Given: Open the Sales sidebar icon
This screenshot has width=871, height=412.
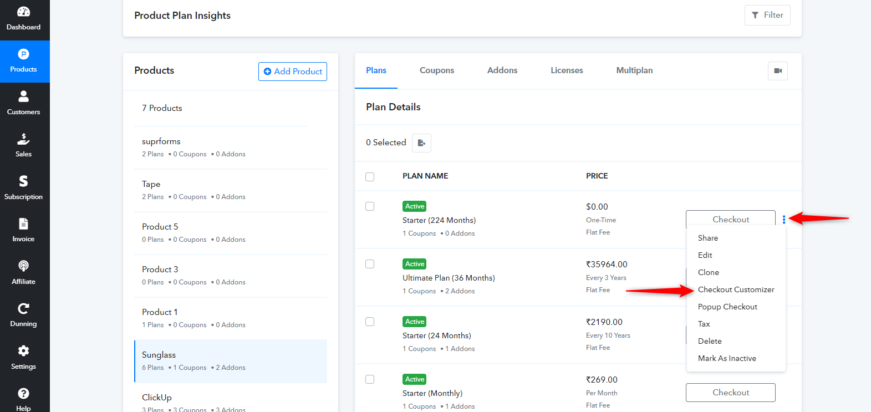Looking at the screenshot, I should (23, 139).
